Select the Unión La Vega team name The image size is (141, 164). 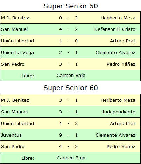(x=17, y=53)
